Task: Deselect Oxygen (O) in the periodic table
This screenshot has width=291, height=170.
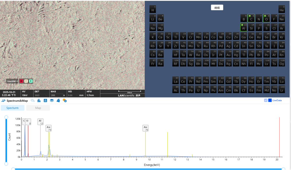Action: (267, 18)
